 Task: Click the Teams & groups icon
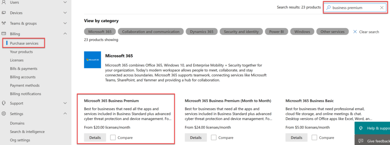tap(4, 23)
